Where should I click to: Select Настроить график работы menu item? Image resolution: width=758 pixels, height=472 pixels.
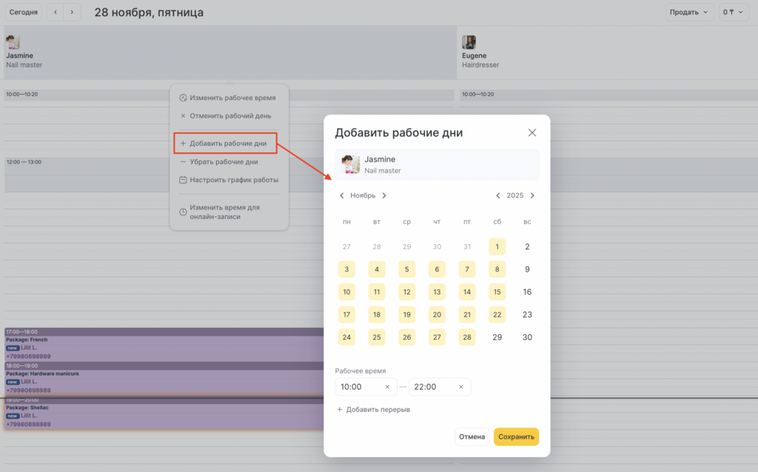click(233, 180)
